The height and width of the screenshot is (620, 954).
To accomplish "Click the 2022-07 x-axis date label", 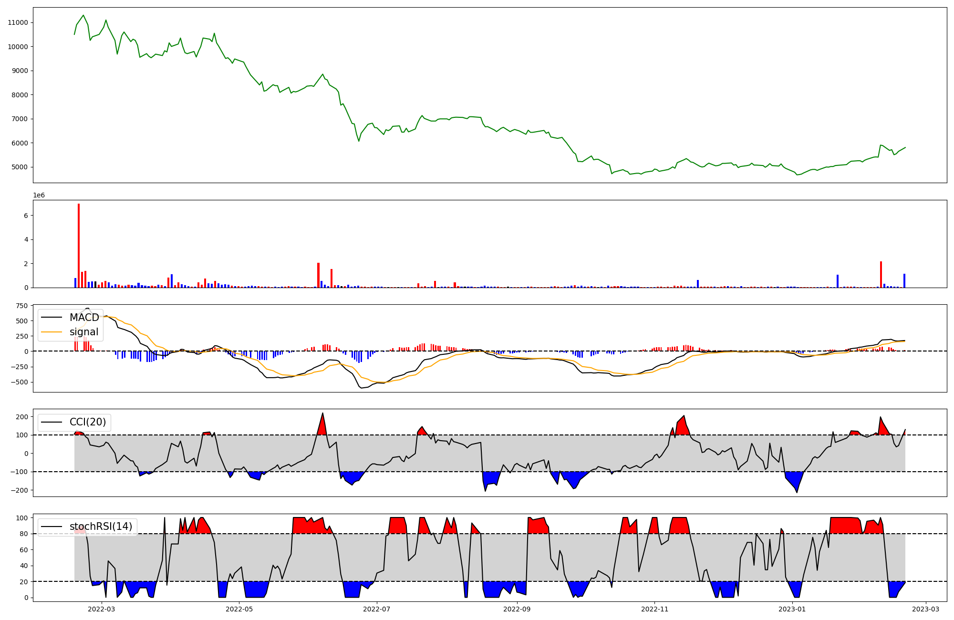I will click(377, 609).
